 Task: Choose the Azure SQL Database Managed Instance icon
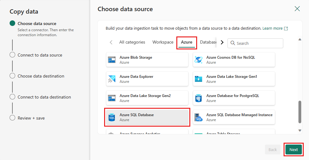pos(198,117)
